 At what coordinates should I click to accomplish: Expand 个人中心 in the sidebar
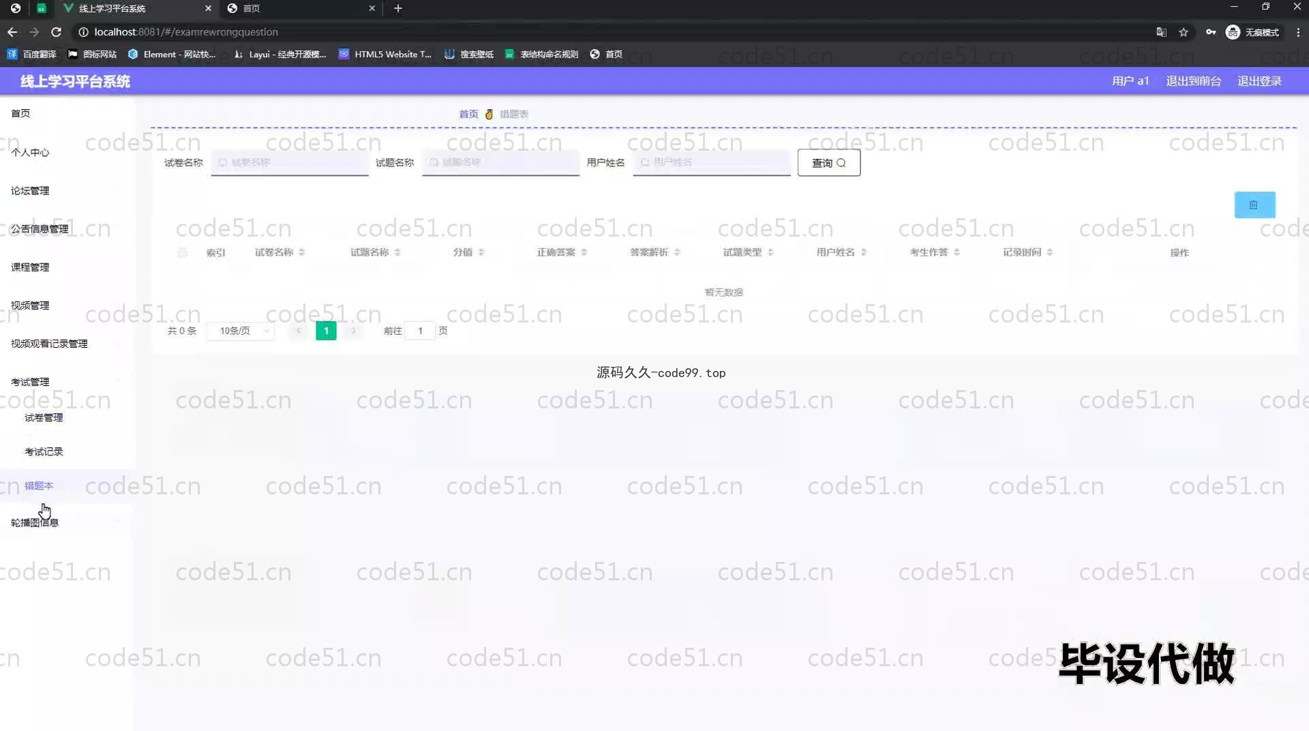[x=67, y=152]
